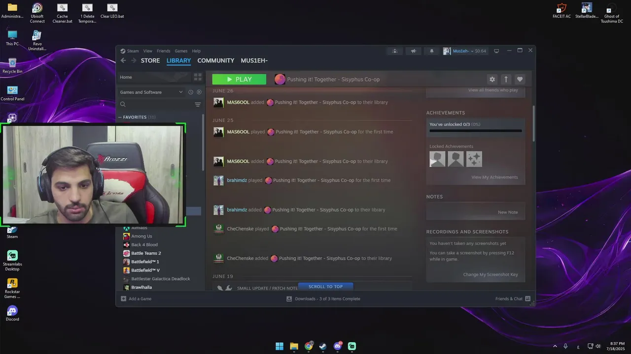The image size is (631, 354).
Task: Open Steam announcements megaphone icon
Action: click(414, 51)
